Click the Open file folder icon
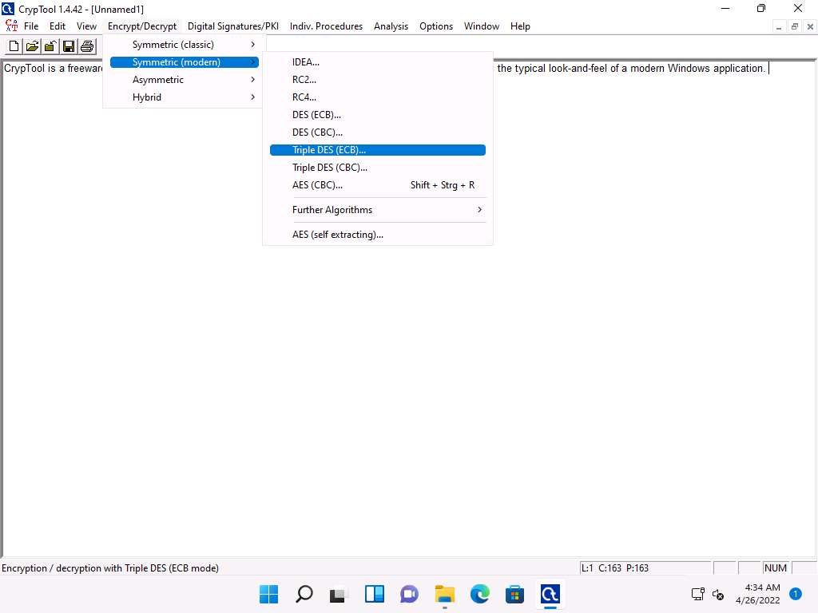The height and width of the screenshot is (613, 818). tap(32, 46)
